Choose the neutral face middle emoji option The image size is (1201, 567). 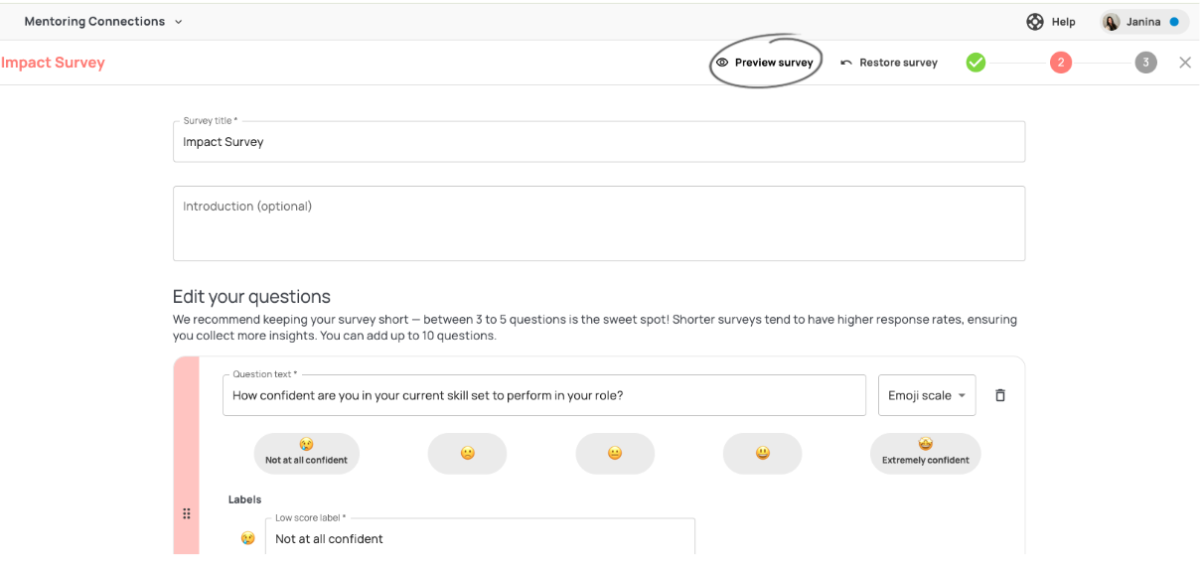(x=615, y=453)
